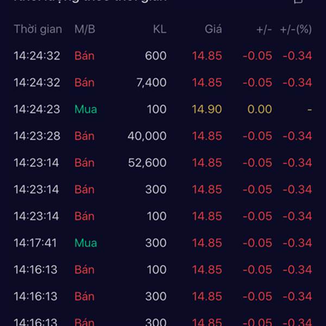Select the 14:17:41 timestamp

[x=35, y=243]
